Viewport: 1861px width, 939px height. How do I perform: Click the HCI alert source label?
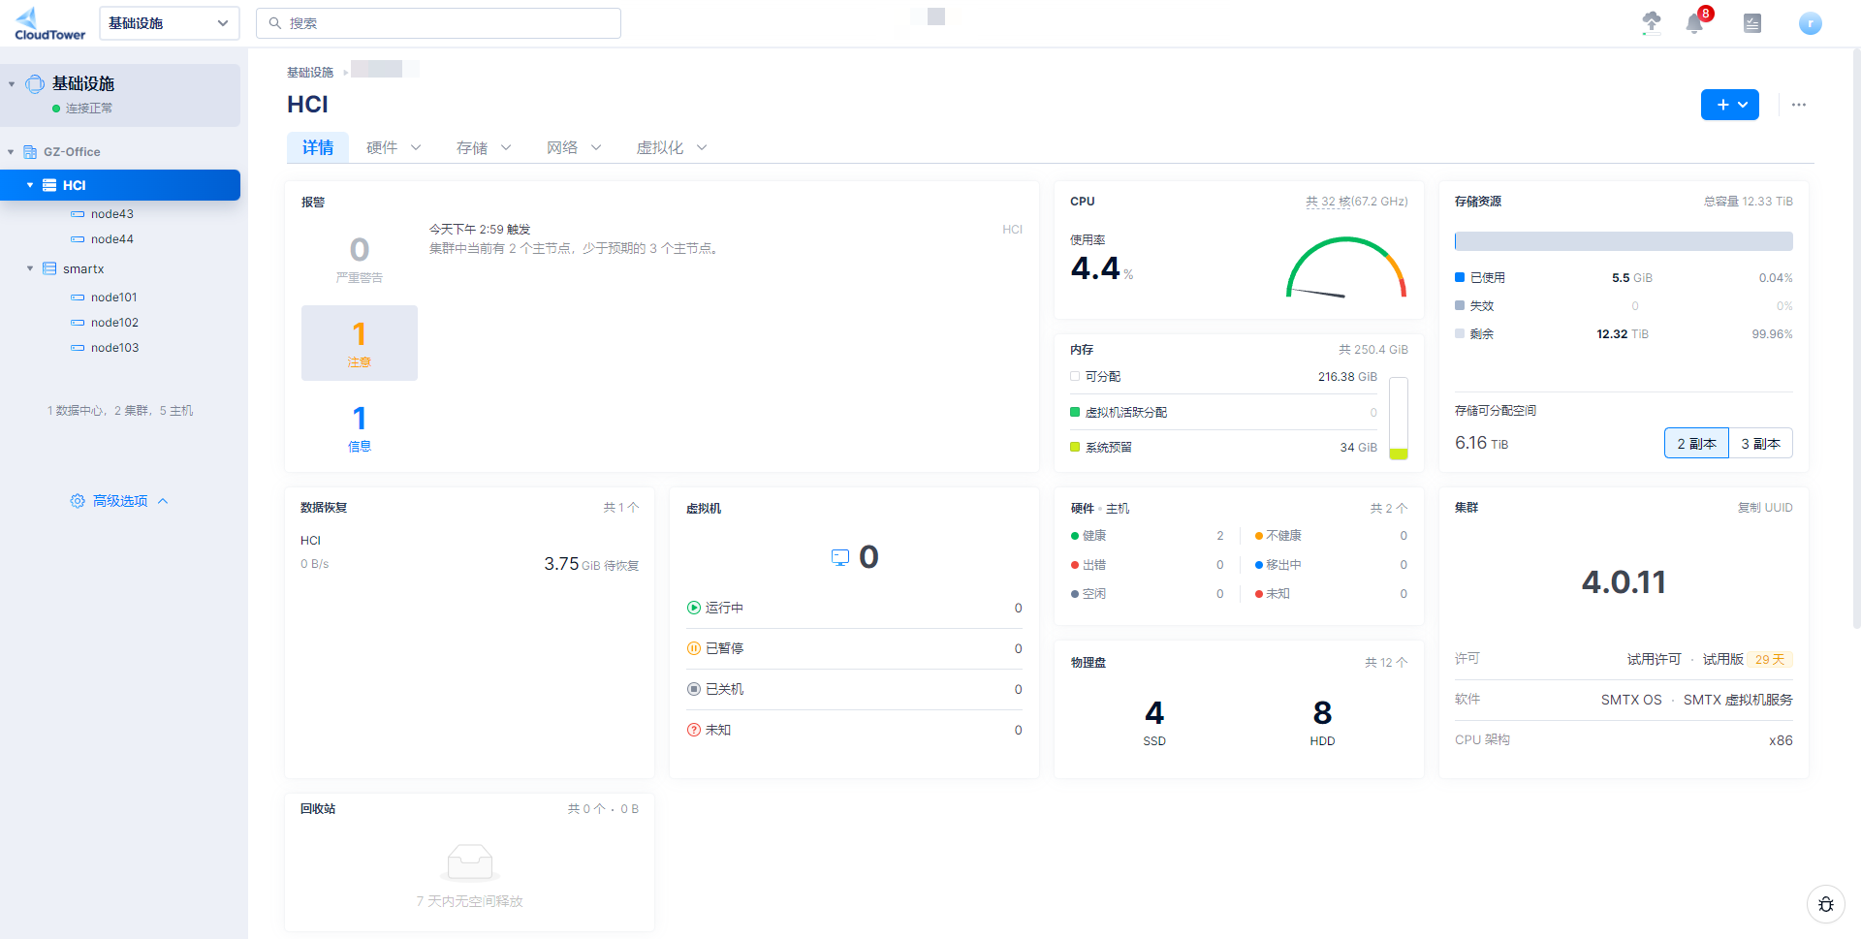(x=1012, y=230)
